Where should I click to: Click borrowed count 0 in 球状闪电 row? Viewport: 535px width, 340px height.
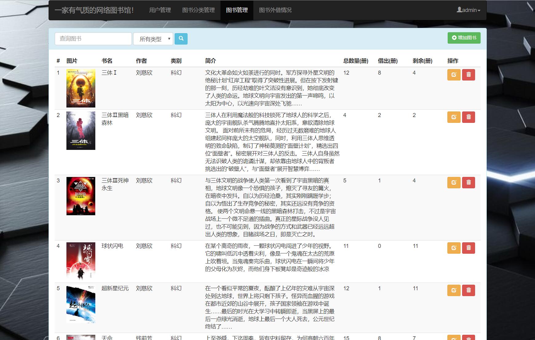click(x=379, y=246)
